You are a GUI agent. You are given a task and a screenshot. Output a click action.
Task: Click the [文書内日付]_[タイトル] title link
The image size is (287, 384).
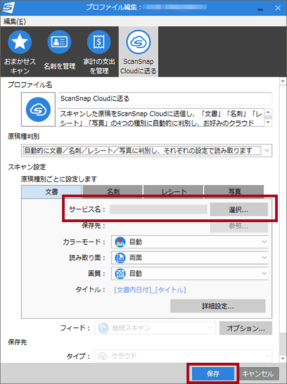[150, 290]
